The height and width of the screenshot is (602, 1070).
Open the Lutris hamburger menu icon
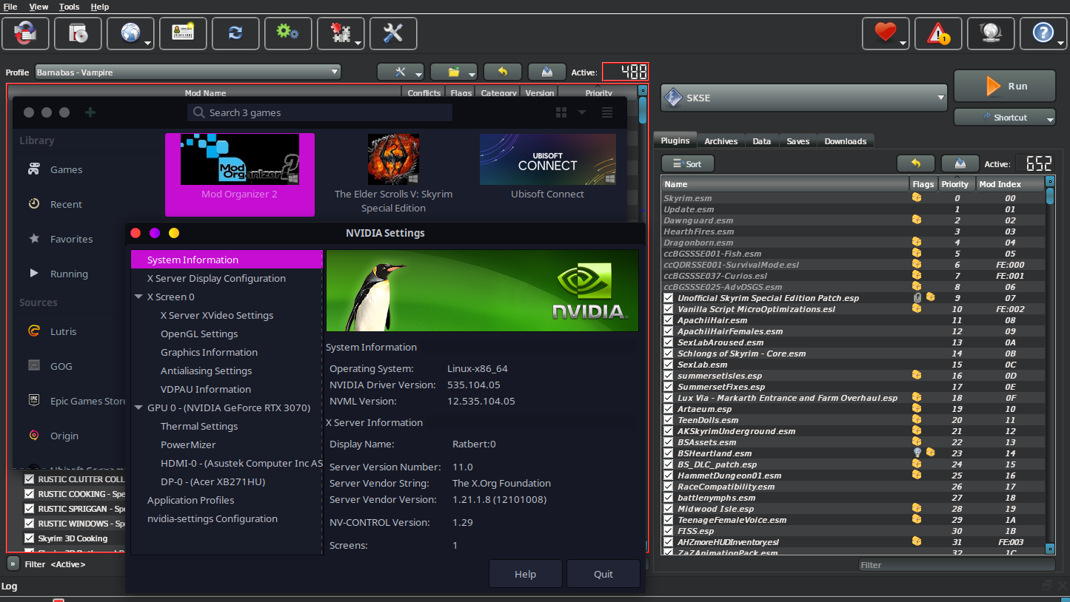coord(607,112)
